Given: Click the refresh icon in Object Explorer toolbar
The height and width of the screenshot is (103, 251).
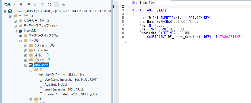Looking at the screenshot, I should pyautogui.click(x=49, y=5).
